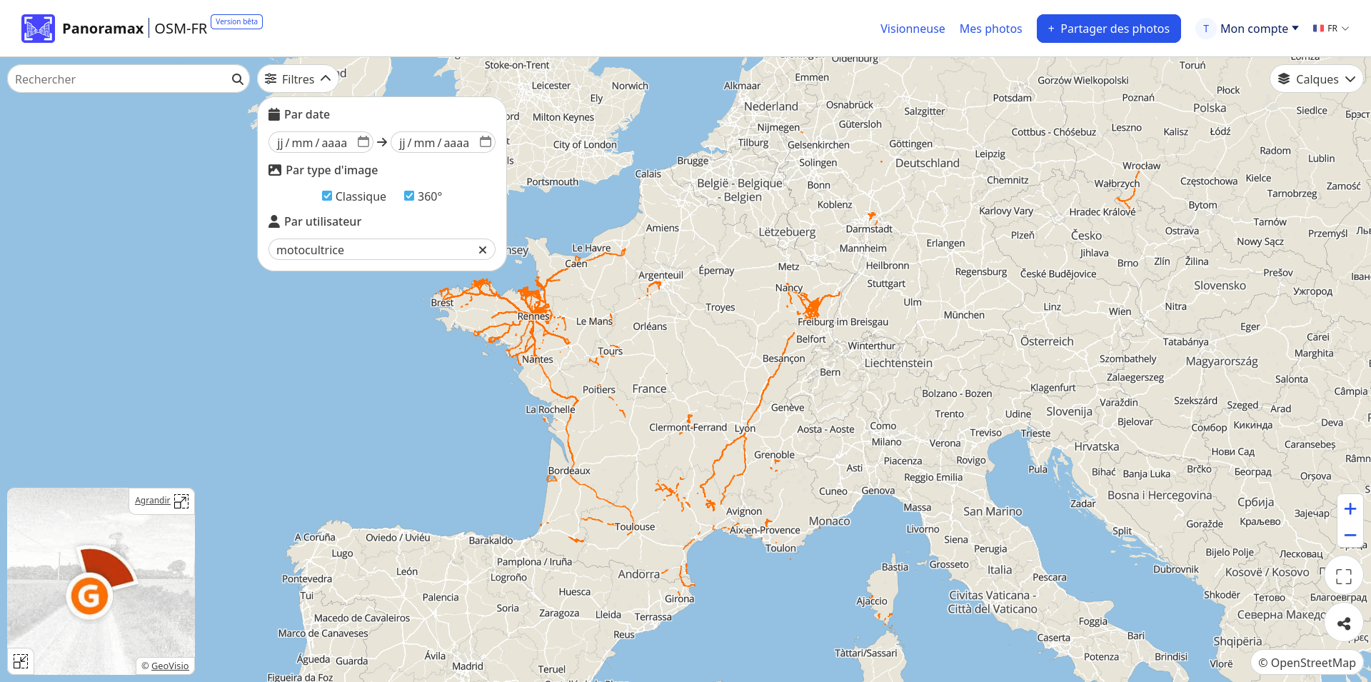Open the FR language selector
1371x682 pixels.
click(1330, 29)
